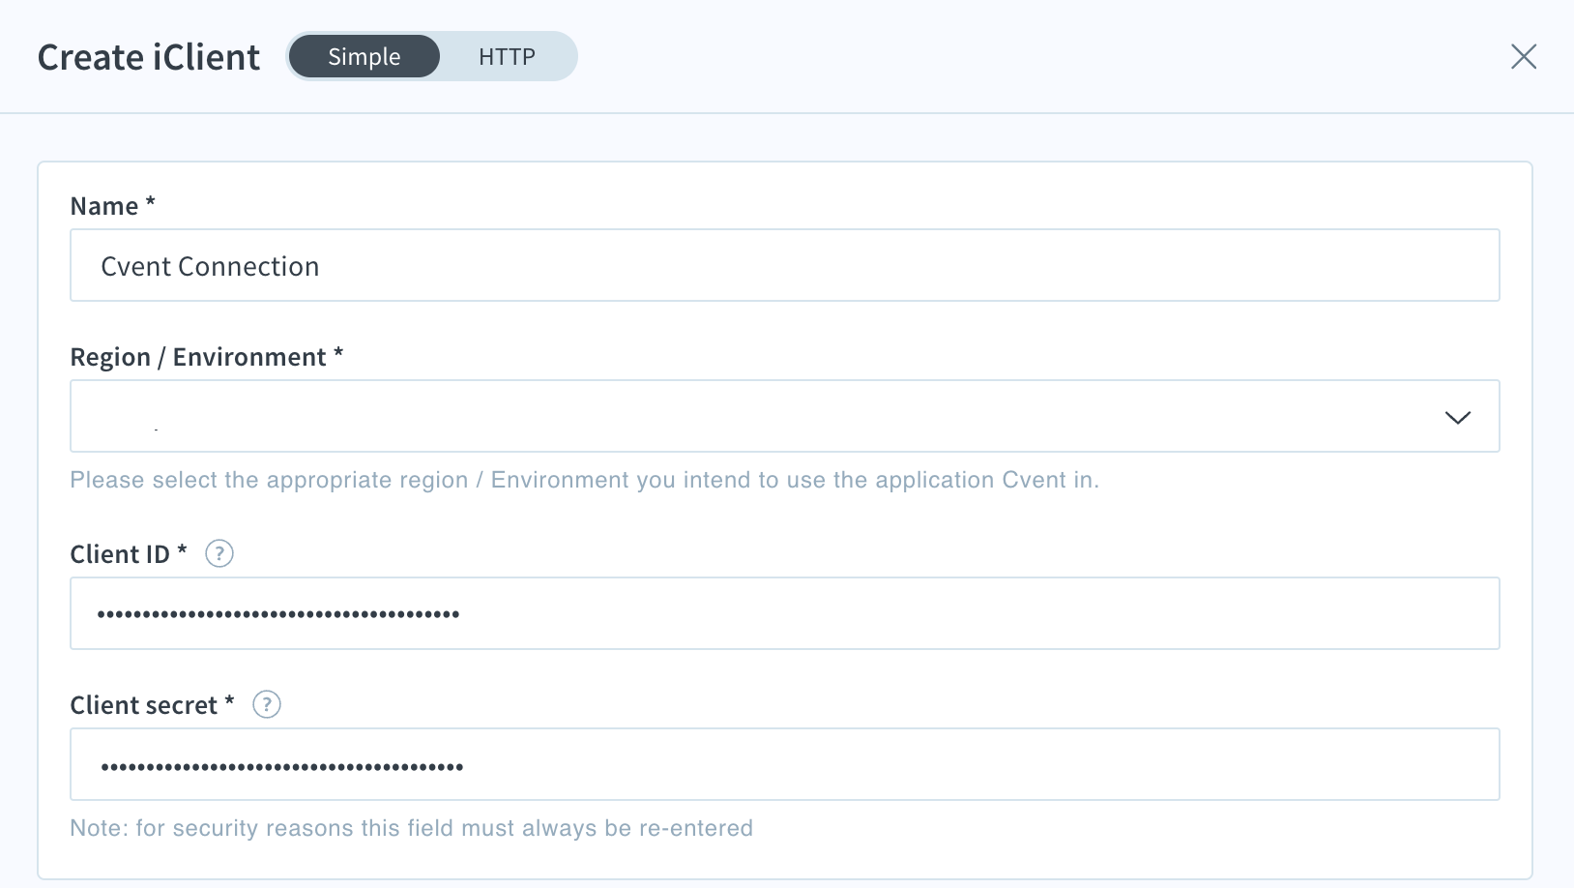Click the 'Create iClient' title text
Viewport: 1574px width, 888px height.
149,57
